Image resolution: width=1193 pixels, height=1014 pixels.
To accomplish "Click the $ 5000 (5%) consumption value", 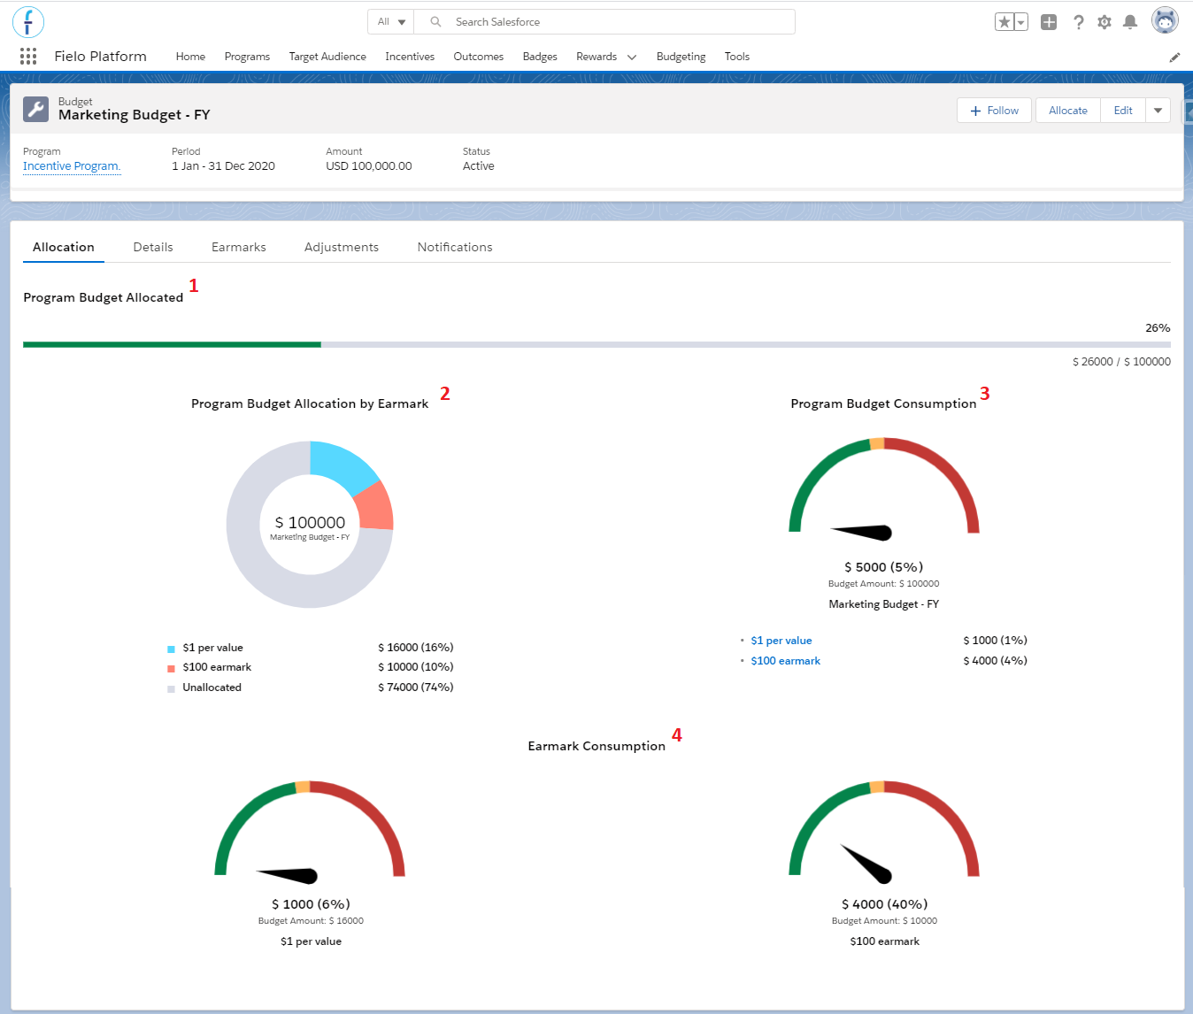I will (884, 567).
